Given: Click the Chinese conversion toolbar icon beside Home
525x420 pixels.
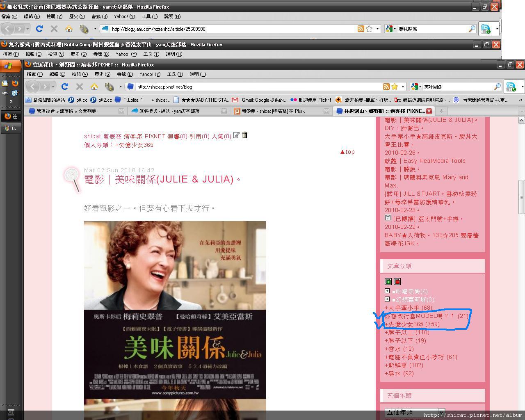Looking at the screenshot, I should [x=109, y=87].
